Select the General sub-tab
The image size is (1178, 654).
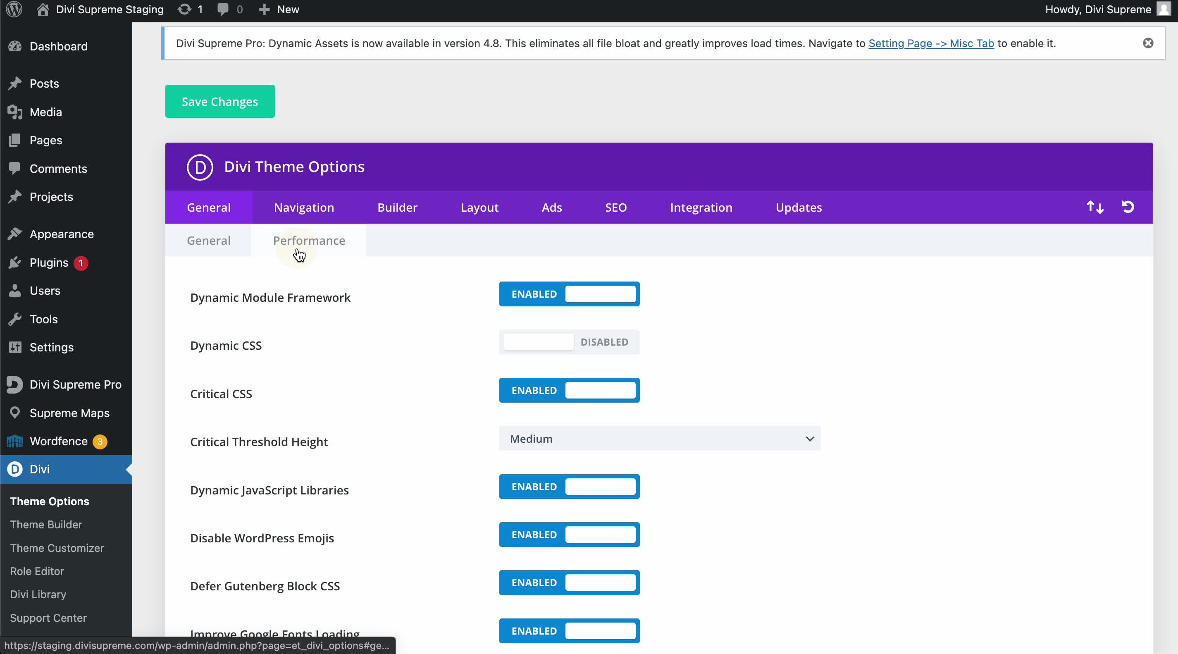(209, 241)
